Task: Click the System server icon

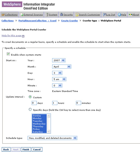Action: pos(47,15)
